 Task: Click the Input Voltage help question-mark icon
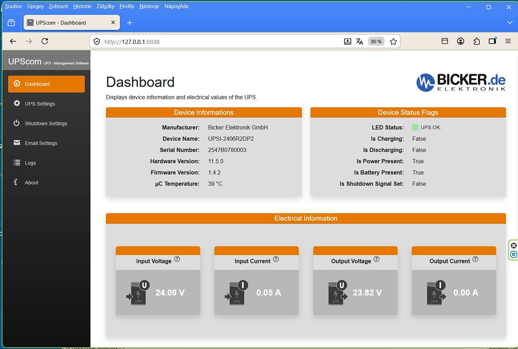pos(177,259)
